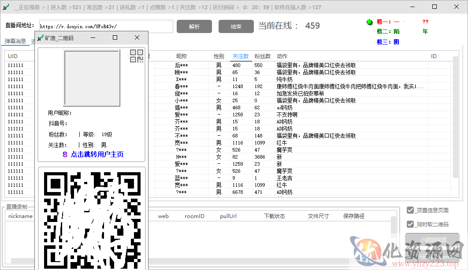Click the 保存路径 column header
The height and width of the screenshot is (270, 468).
pos(354,216)
